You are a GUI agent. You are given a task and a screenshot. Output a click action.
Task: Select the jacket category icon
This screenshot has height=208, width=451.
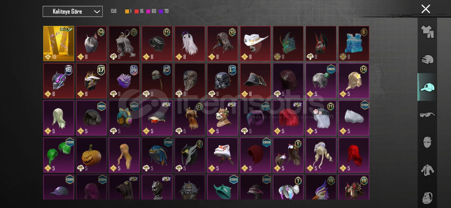[x=427, y=170]
